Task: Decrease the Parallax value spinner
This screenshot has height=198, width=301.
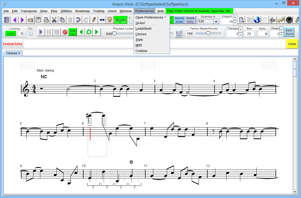Action: coord(282,35)
